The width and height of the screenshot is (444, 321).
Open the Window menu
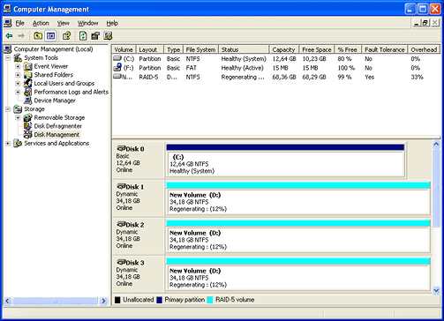click(87, 23)
